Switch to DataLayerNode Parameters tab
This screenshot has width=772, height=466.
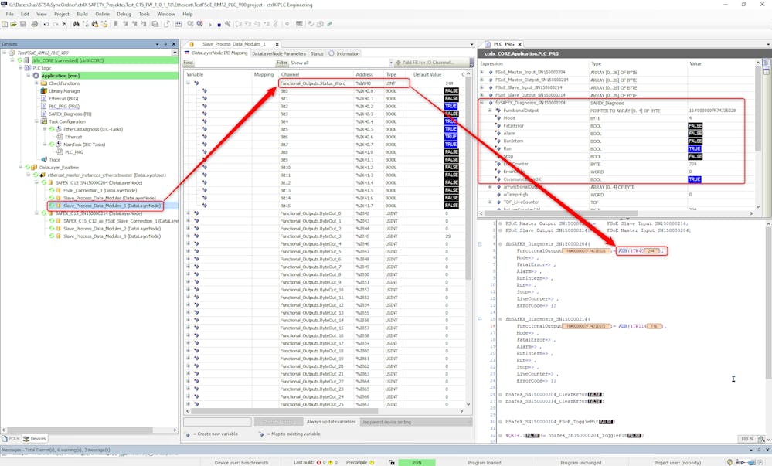pos(278,53)
